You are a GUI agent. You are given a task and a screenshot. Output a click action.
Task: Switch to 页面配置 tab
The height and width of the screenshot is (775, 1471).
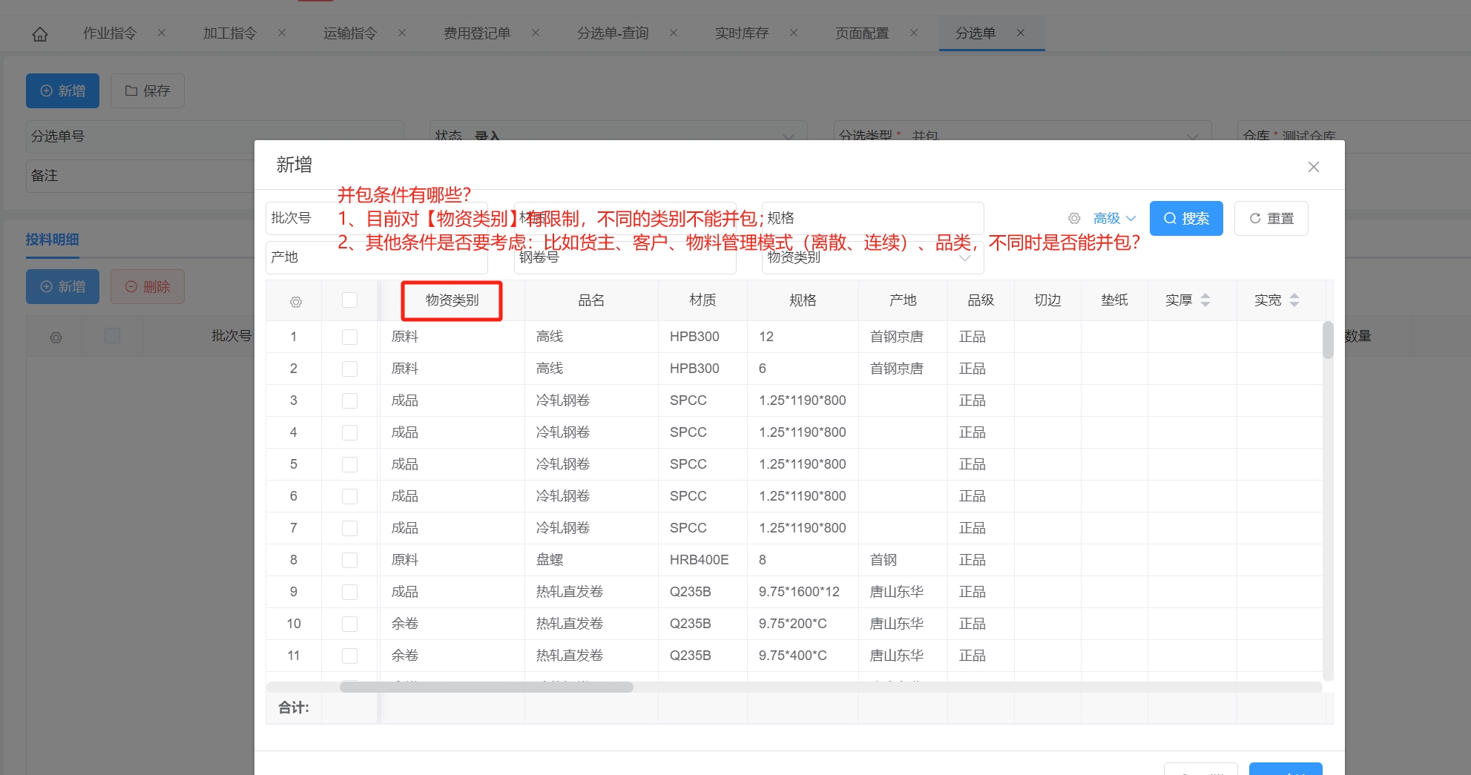pyautogui.click(x=862, y=33)
